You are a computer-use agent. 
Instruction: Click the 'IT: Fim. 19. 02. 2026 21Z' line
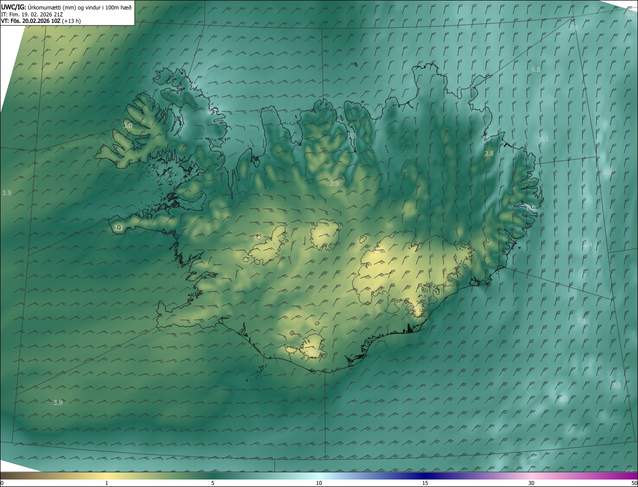coord(32,14)
